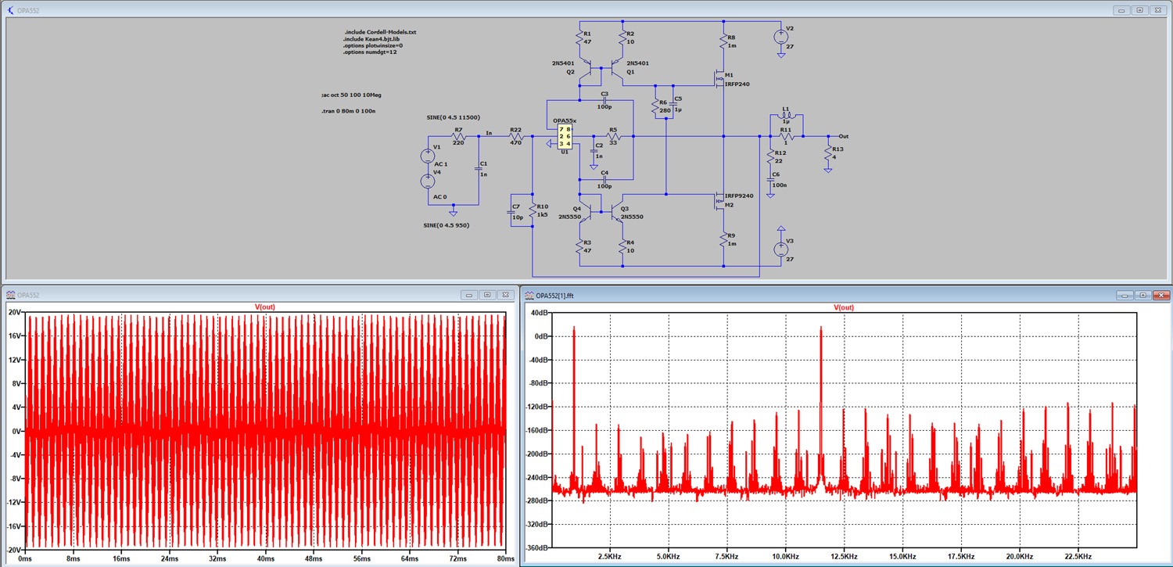Close the waveform plot window
The image size is (1173, 567).
click(504, 295)
